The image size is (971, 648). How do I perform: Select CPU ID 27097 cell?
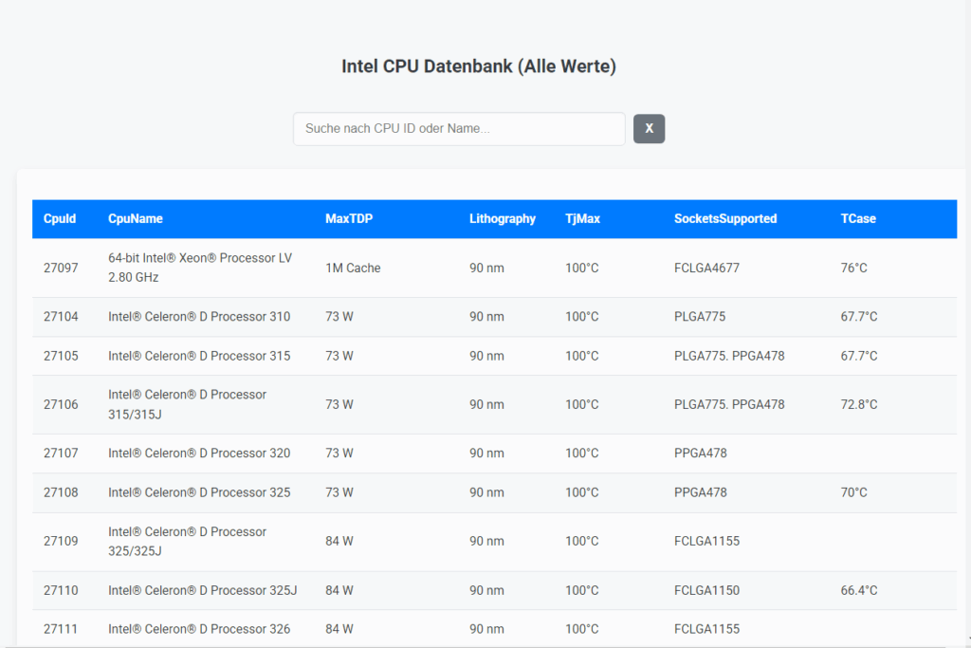coord(61,268)
